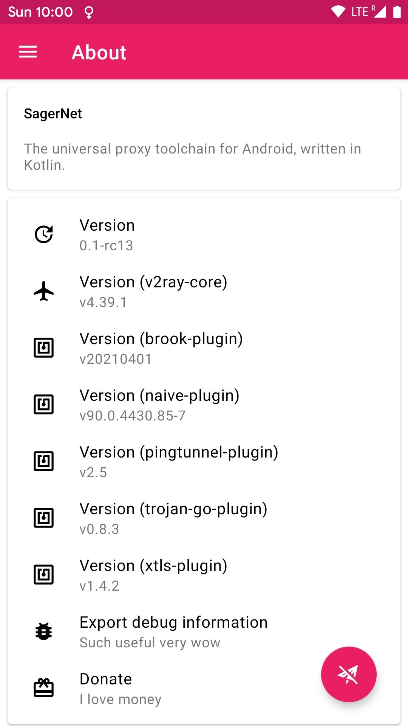This screenshot has width=408, height=726.
Task: Click the clock update icon beside Version
Action: [x=44, y=234]
